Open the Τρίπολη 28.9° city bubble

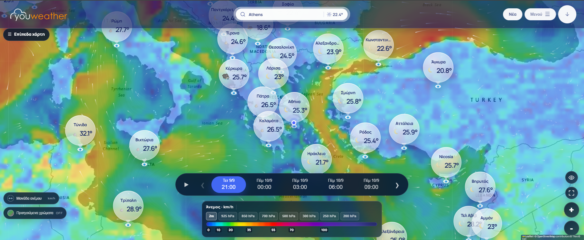click(128, 206)
